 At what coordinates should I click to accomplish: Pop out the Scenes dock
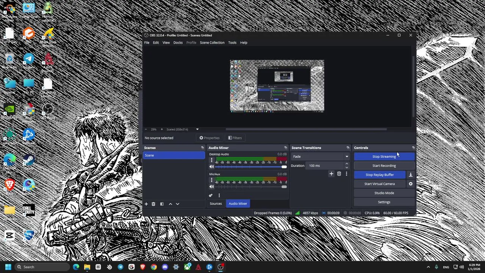point(202,148)
